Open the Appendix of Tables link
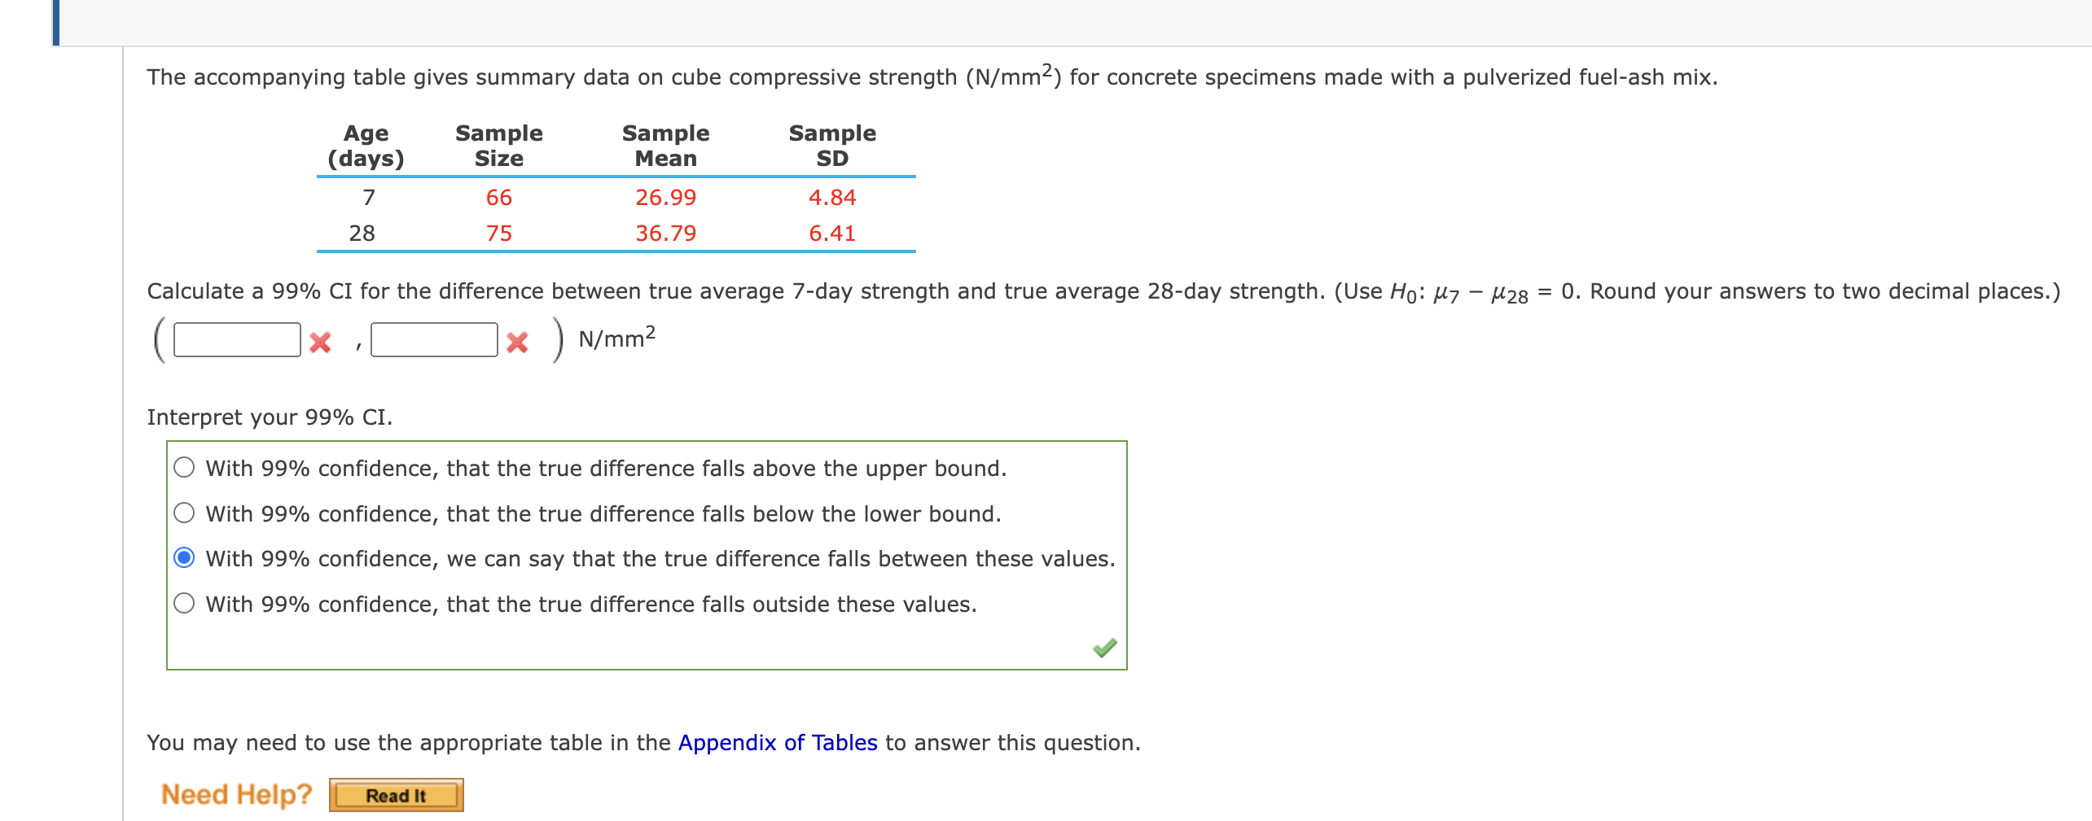Viewport: 2092px width, 821px height. point(778,741)
